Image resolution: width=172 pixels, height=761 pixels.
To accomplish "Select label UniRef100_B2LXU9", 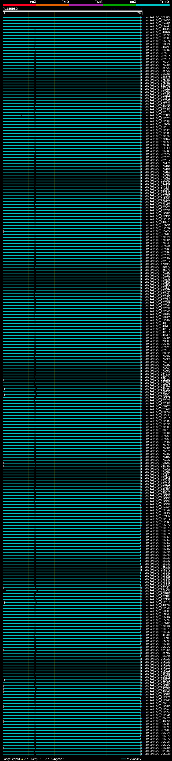I will click(157, 86).
